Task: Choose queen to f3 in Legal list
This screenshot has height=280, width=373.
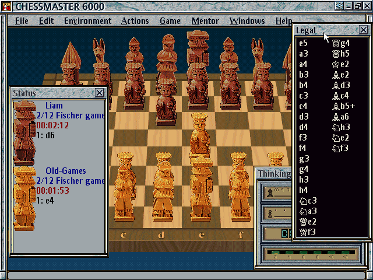Action: click(307, 232)
